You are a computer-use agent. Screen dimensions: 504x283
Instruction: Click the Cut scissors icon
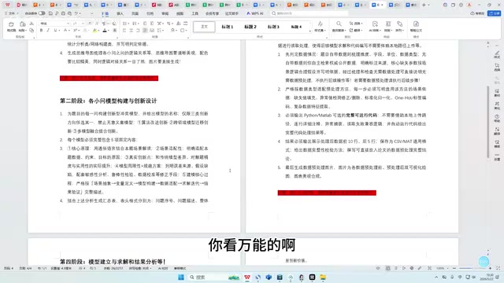31,24
